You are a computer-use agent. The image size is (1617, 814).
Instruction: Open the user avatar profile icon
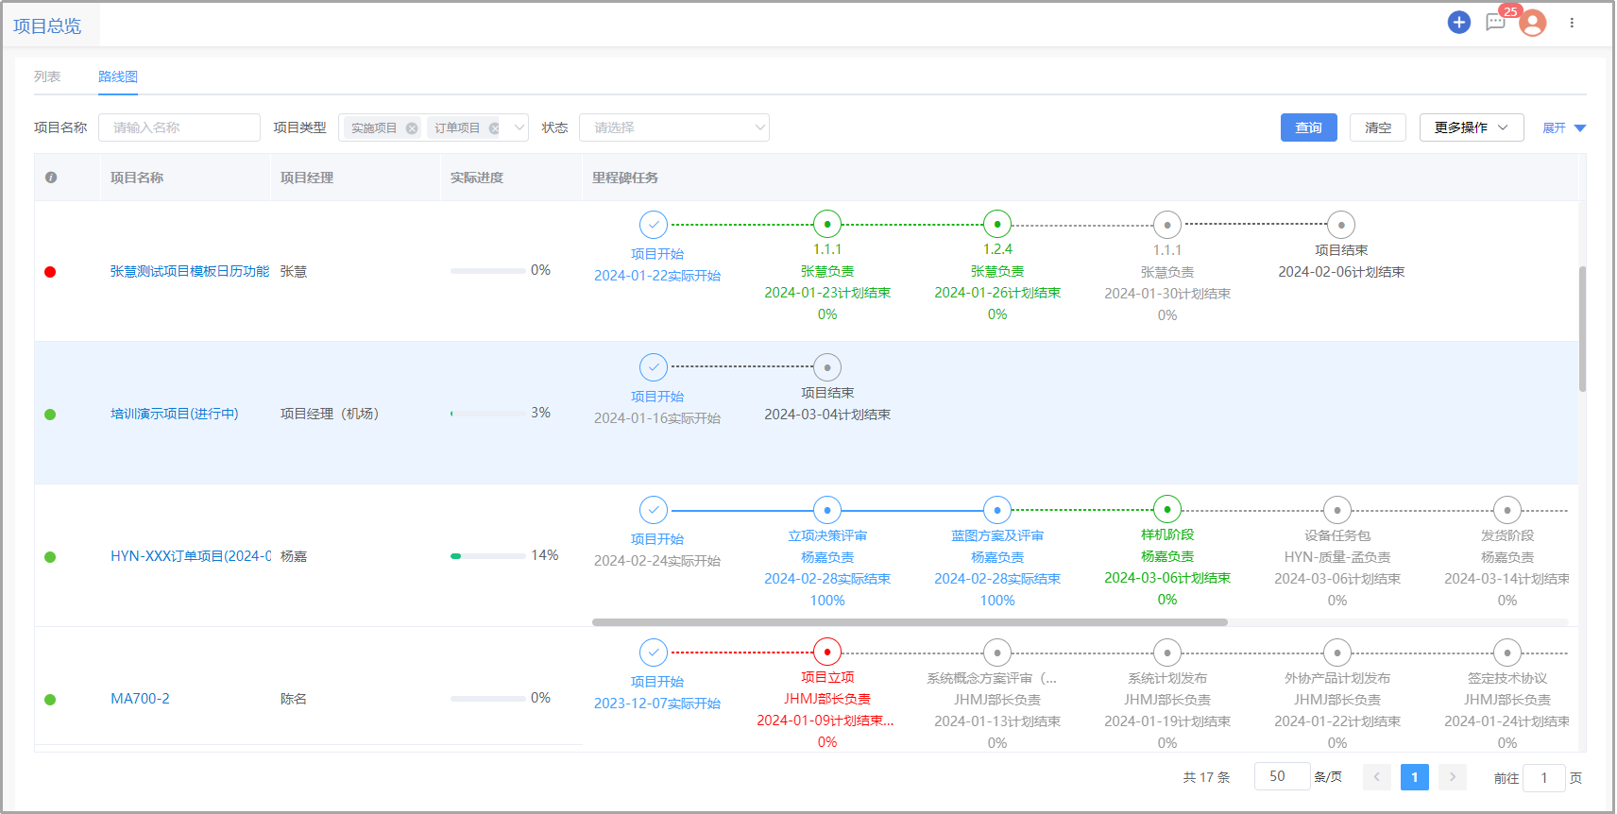click(x=1532, y=23)
